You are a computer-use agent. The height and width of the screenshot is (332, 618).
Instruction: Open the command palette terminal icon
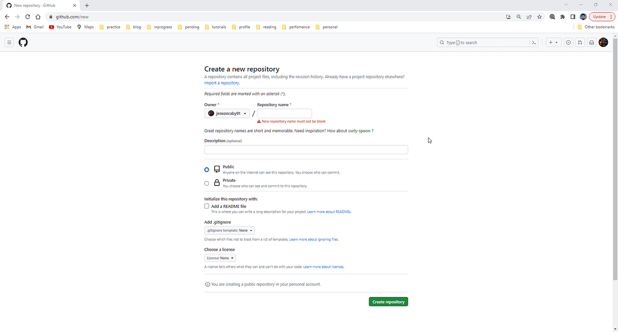[x=534, y=42]
